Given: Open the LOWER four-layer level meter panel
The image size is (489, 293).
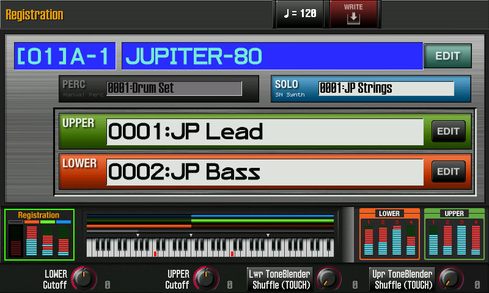Looking at the screenshot, I should (x=389, y=234).
